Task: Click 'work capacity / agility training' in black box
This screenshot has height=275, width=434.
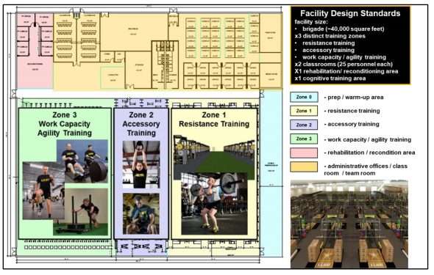Action: click(x=344, y=57)
